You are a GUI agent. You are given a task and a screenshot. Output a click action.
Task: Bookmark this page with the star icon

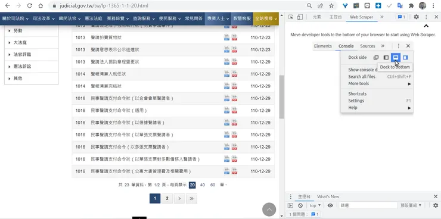point(331,5)
